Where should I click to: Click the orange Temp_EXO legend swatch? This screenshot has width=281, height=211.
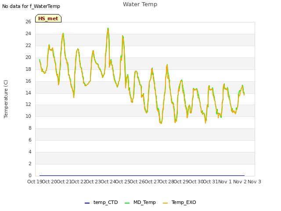(x=165, y=203)
